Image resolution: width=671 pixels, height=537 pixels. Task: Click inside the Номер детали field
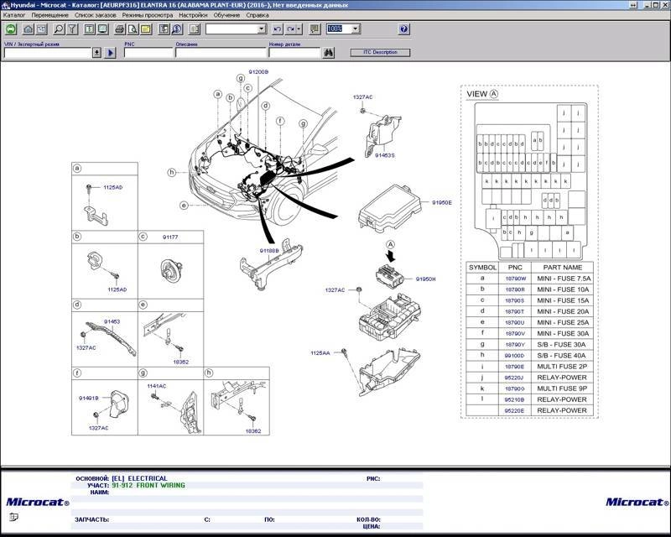point(294,53)
